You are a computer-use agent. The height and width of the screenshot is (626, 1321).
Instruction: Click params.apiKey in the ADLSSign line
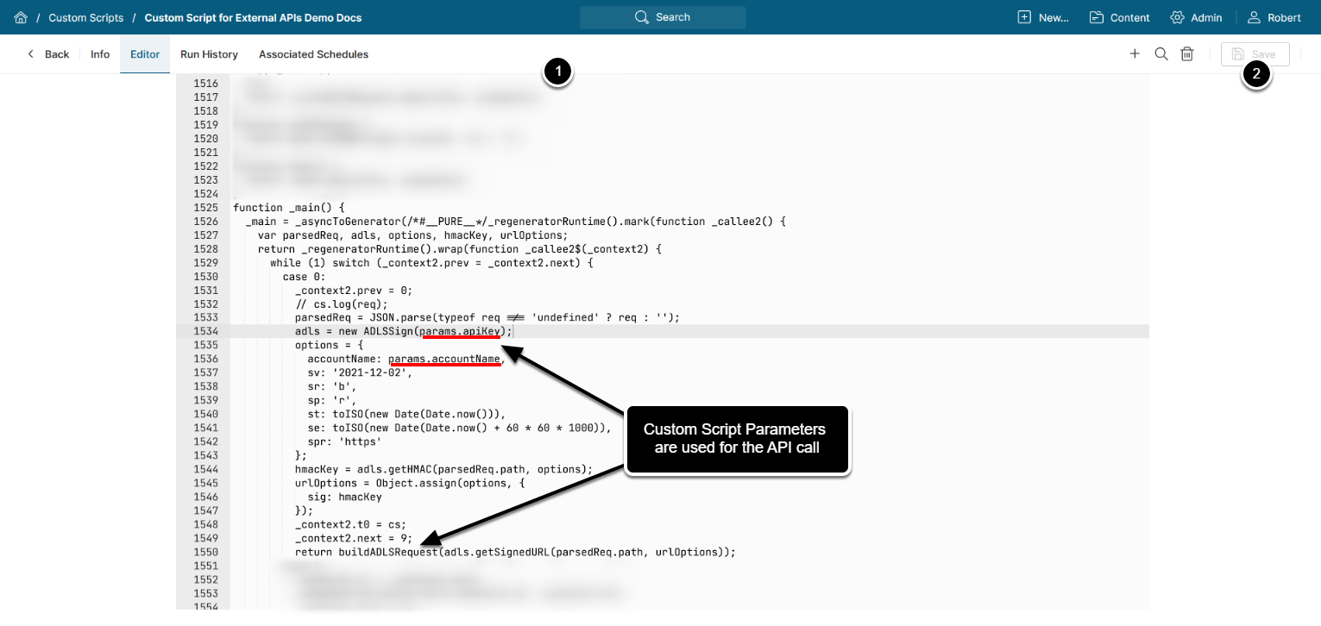tap(460, 332)
